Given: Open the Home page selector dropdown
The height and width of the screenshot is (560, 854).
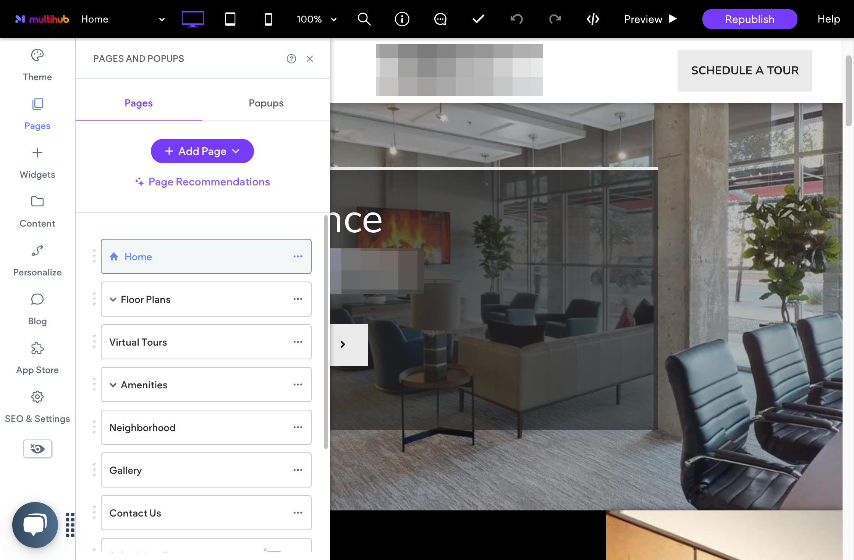Looking at the screenshot, I should 123,19.
